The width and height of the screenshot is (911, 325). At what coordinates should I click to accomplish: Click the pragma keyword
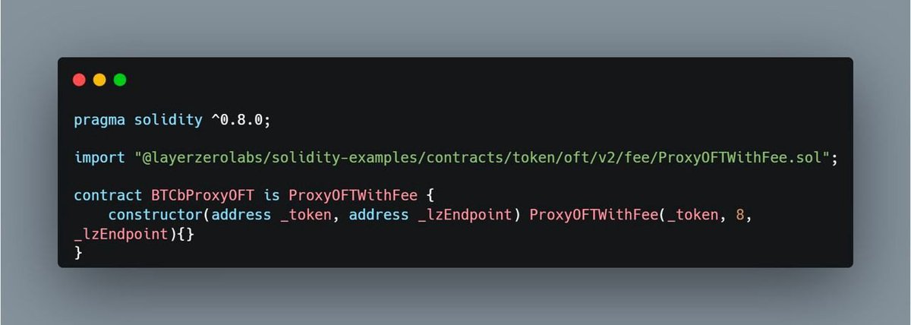[x=100, y=120]
